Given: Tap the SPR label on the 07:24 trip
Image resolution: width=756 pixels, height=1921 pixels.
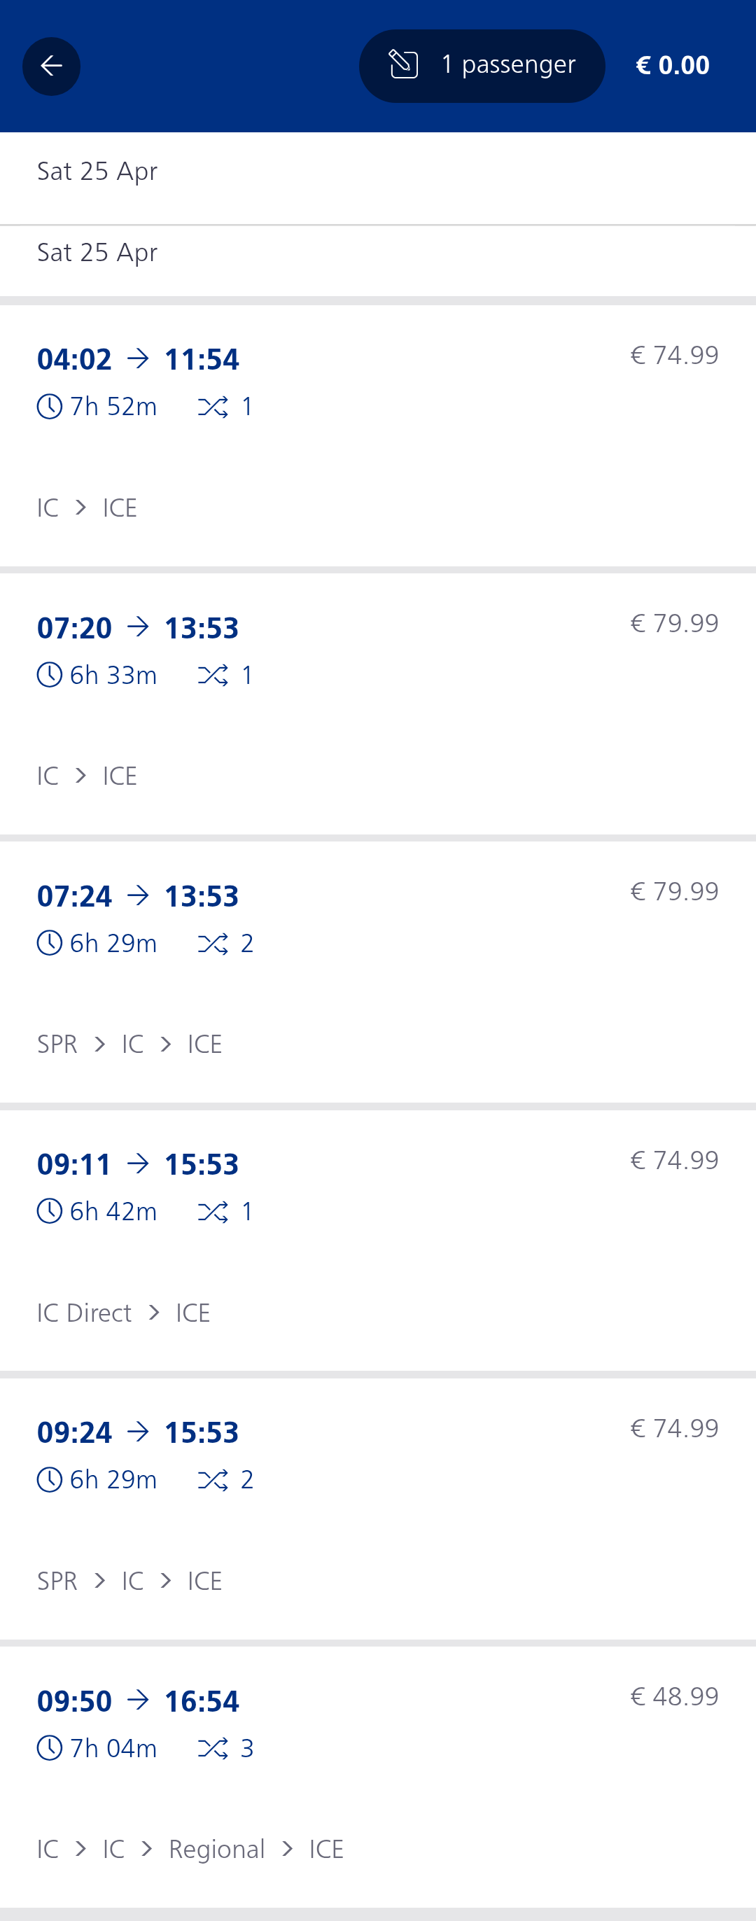Looking at the screenshot, I should (57, 1044).
